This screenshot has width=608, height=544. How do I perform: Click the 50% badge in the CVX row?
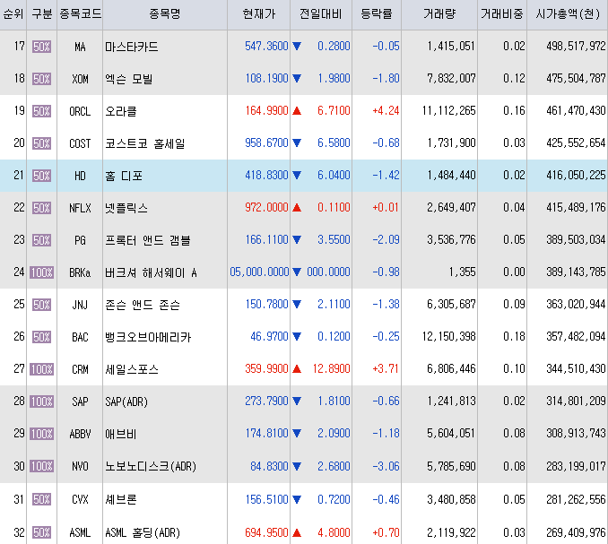coord(42,499)
